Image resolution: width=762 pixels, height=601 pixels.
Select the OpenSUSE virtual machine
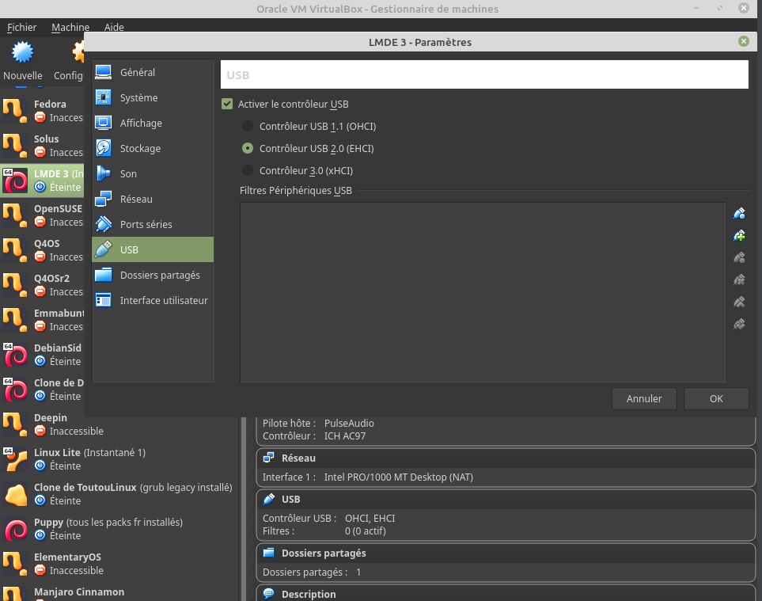(42, 215)
